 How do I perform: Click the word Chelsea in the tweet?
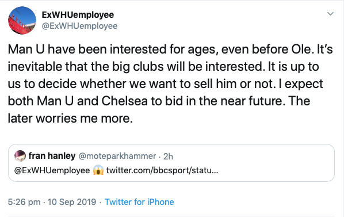[124, 101]
